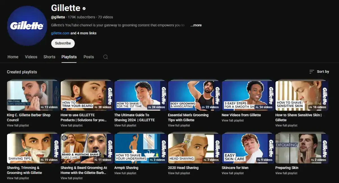Click the 'Created playlists' heading
The width and height of the screenshot is (339, 183).
(22, 72)
